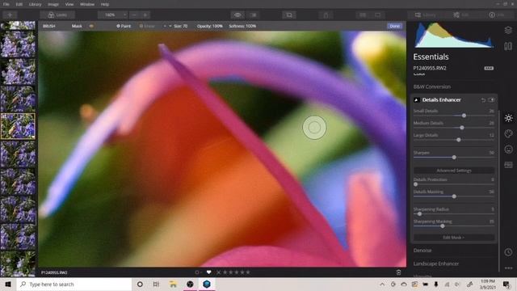Open Task View in the taskbar

156,284
